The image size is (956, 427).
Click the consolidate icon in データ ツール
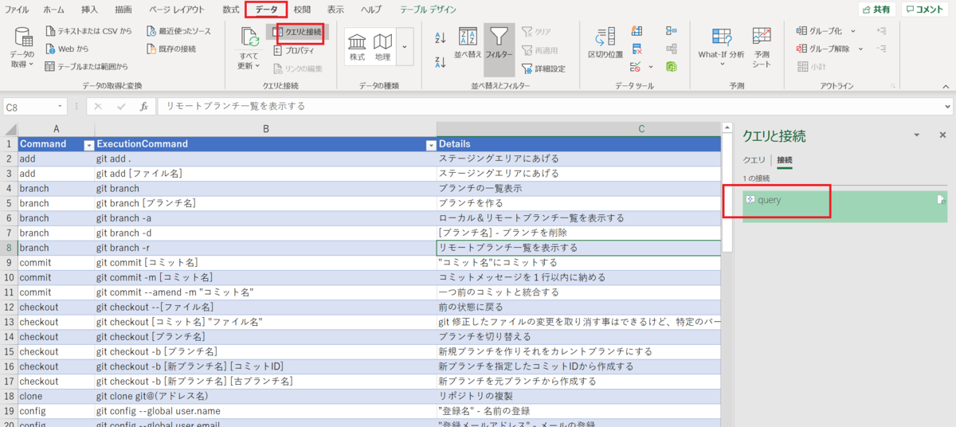pos(671,31)
